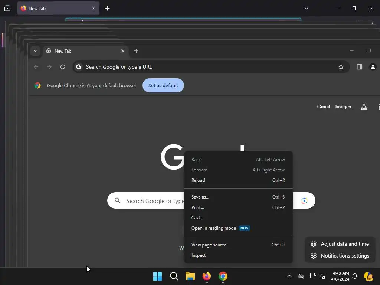Open the Images link
The image size is (380, 285).
[343, 107]
